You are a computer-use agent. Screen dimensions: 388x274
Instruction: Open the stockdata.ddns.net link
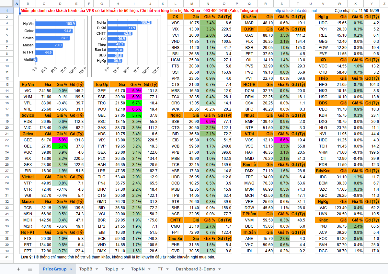point(295,11)
